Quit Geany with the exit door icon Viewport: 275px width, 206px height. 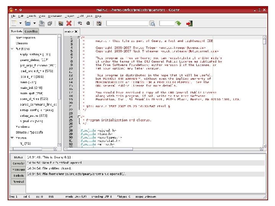[189, 23]
